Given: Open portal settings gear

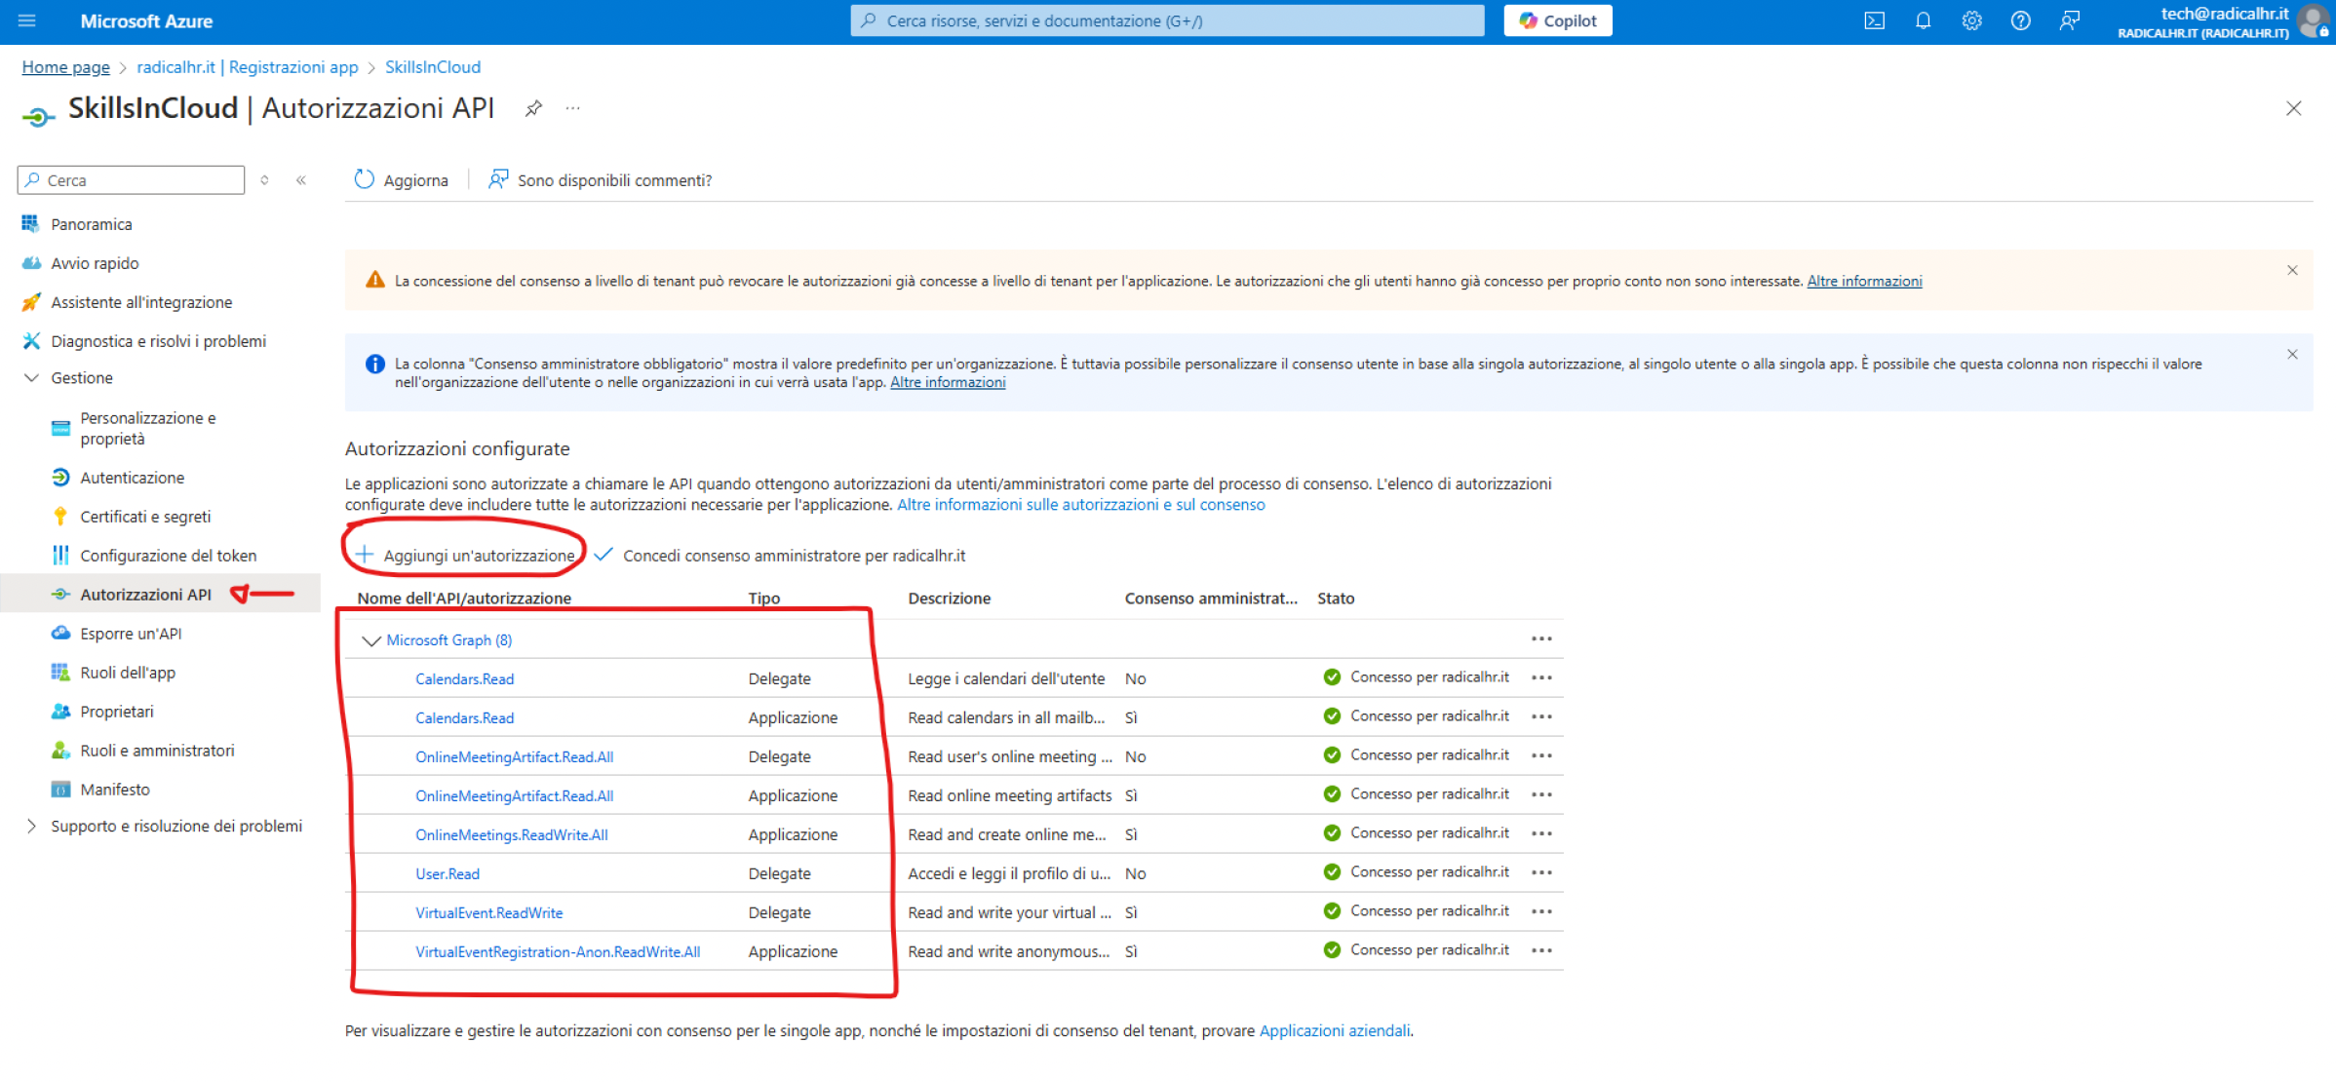Looking at the screenshot, I should [1971, 20].
